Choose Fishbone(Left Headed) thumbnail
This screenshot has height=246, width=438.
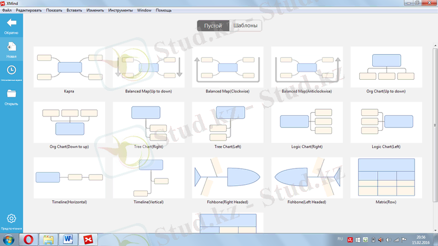coord(307,178)
